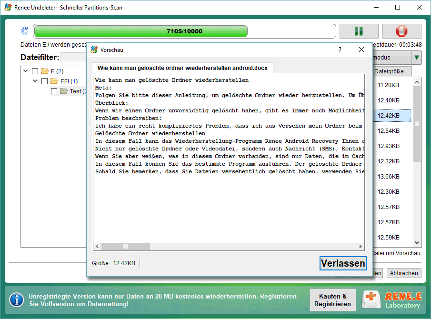Select the 12.30KB file row
The image size is (431, 319).
coord(391,192)
